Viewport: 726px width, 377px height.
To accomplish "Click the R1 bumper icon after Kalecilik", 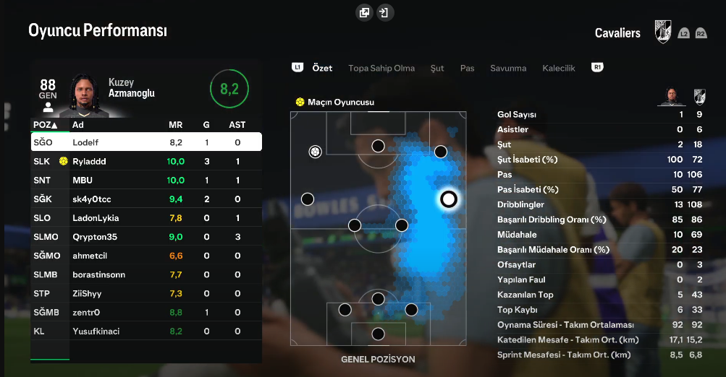I will (597, 67).
